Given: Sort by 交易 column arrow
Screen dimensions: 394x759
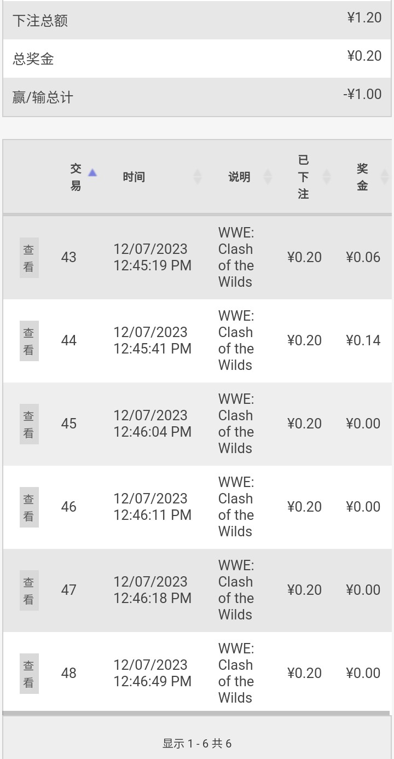Looking at the screenshot, I should pyautogui.click(x=92, y=173).
